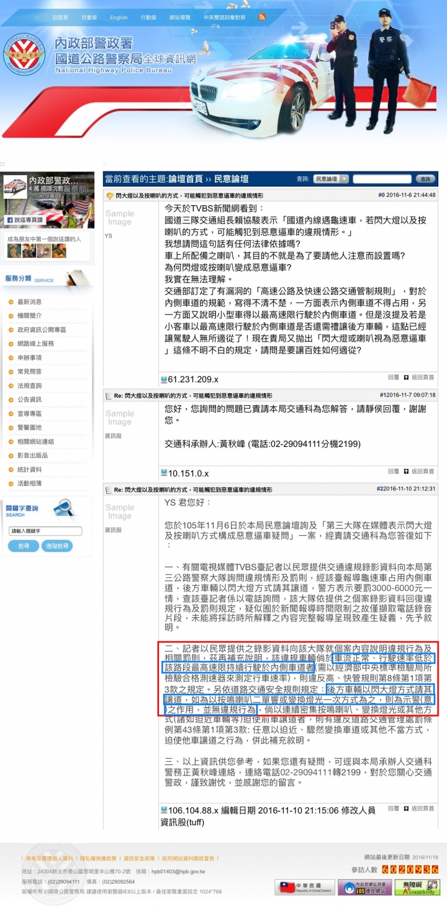Open 政府網站資料開放宣告 footer link
This screenshot has height=906, width=447.
pos(189,858)
